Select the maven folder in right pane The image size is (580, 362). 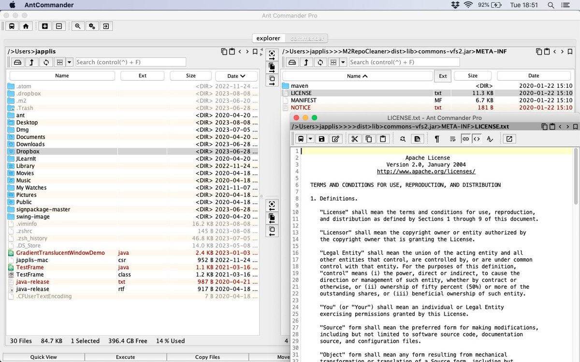[427, 86]
